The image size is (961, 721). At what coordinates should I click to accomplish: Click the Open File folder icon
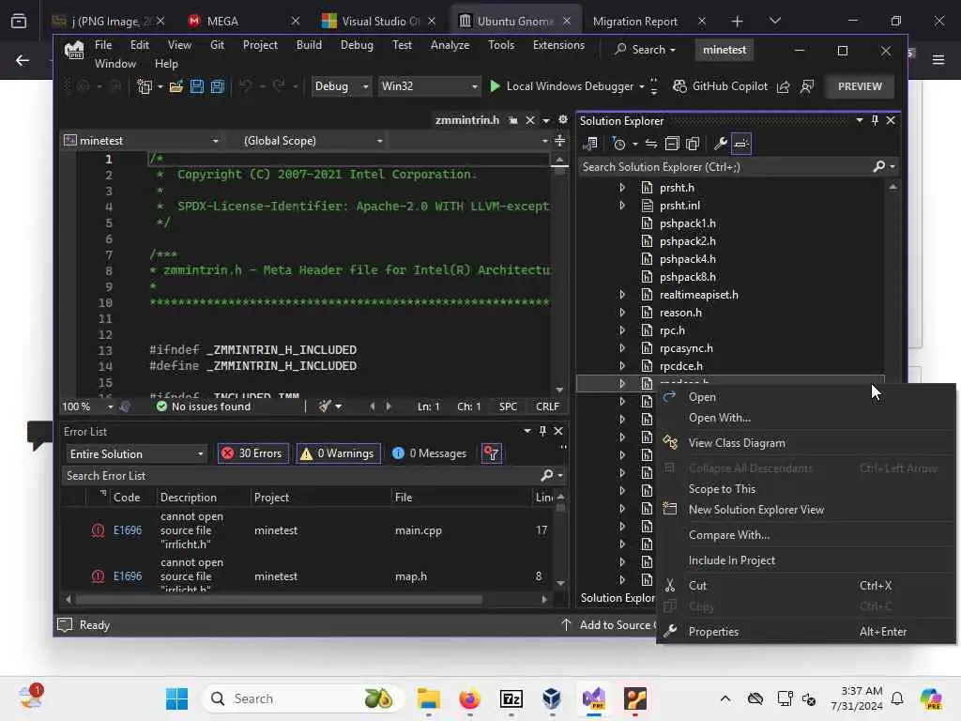(x=175, y=86)
